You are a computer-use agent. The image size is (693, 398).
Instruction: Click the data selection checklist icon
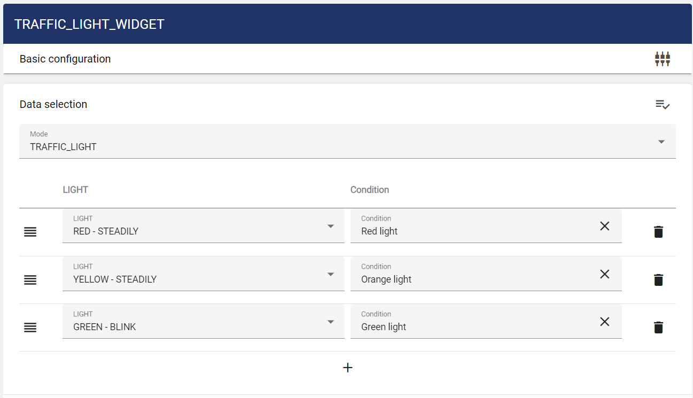(x=663, y=105)
